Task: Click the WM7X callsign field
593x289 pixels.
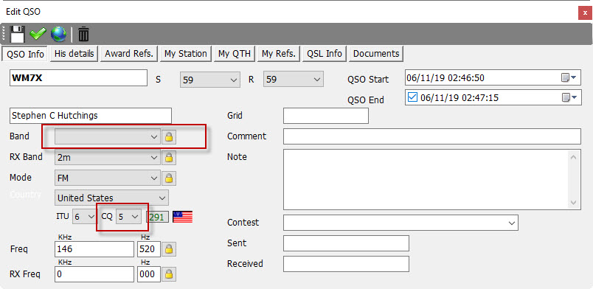Action: click(78, 78)
